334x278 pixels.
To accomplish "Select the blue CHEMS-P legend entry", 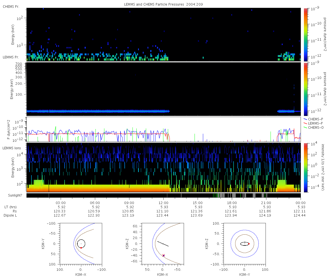I will (314, 119).
